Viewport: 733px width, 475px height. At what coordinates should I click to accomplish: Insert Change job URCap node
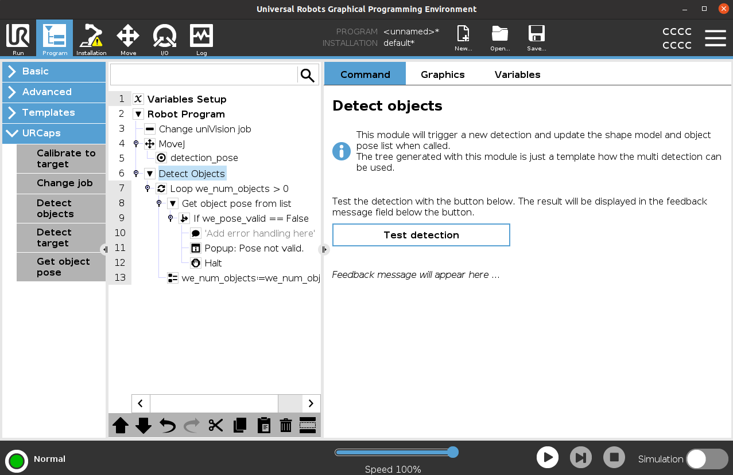(x=61, y=183)
